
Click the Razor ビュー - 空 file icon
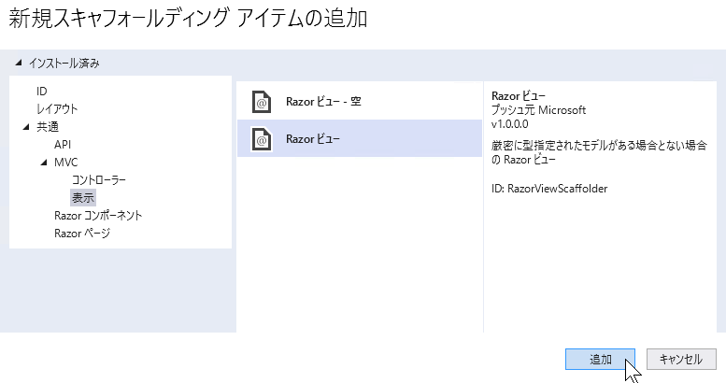tap(261, 102)
